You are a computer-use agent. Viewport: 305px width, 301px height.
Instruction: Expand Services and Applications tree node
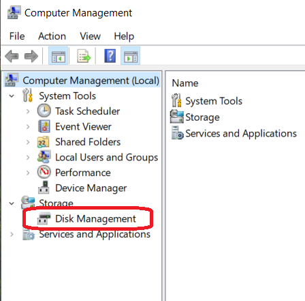pyautogui.click(x=12, y=234)
